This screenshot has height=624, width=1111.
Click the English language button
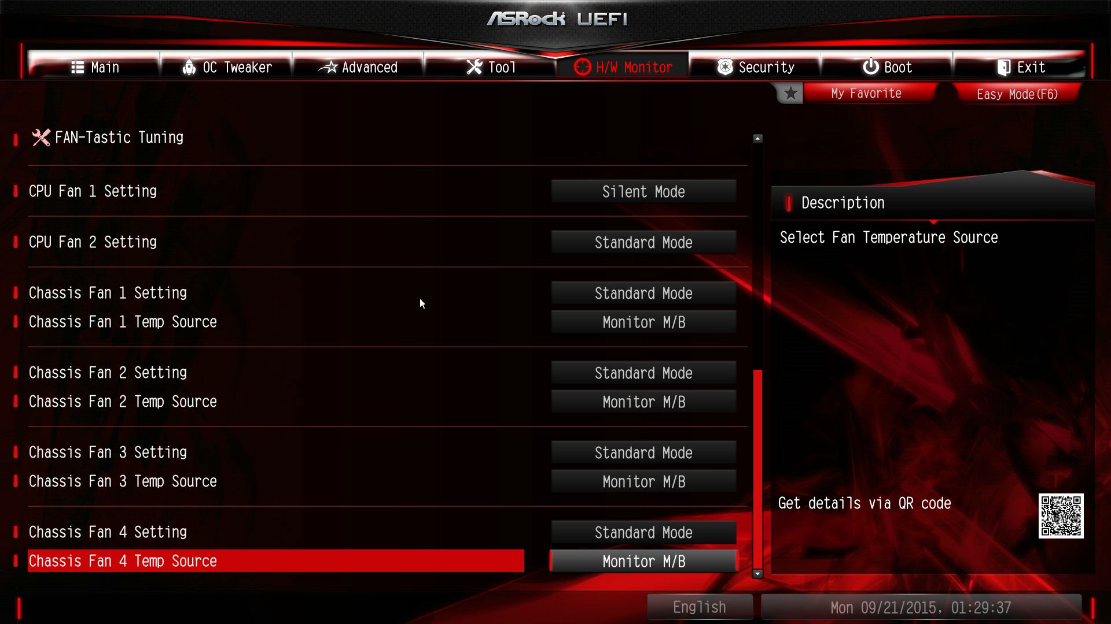[x=700, y=607]
